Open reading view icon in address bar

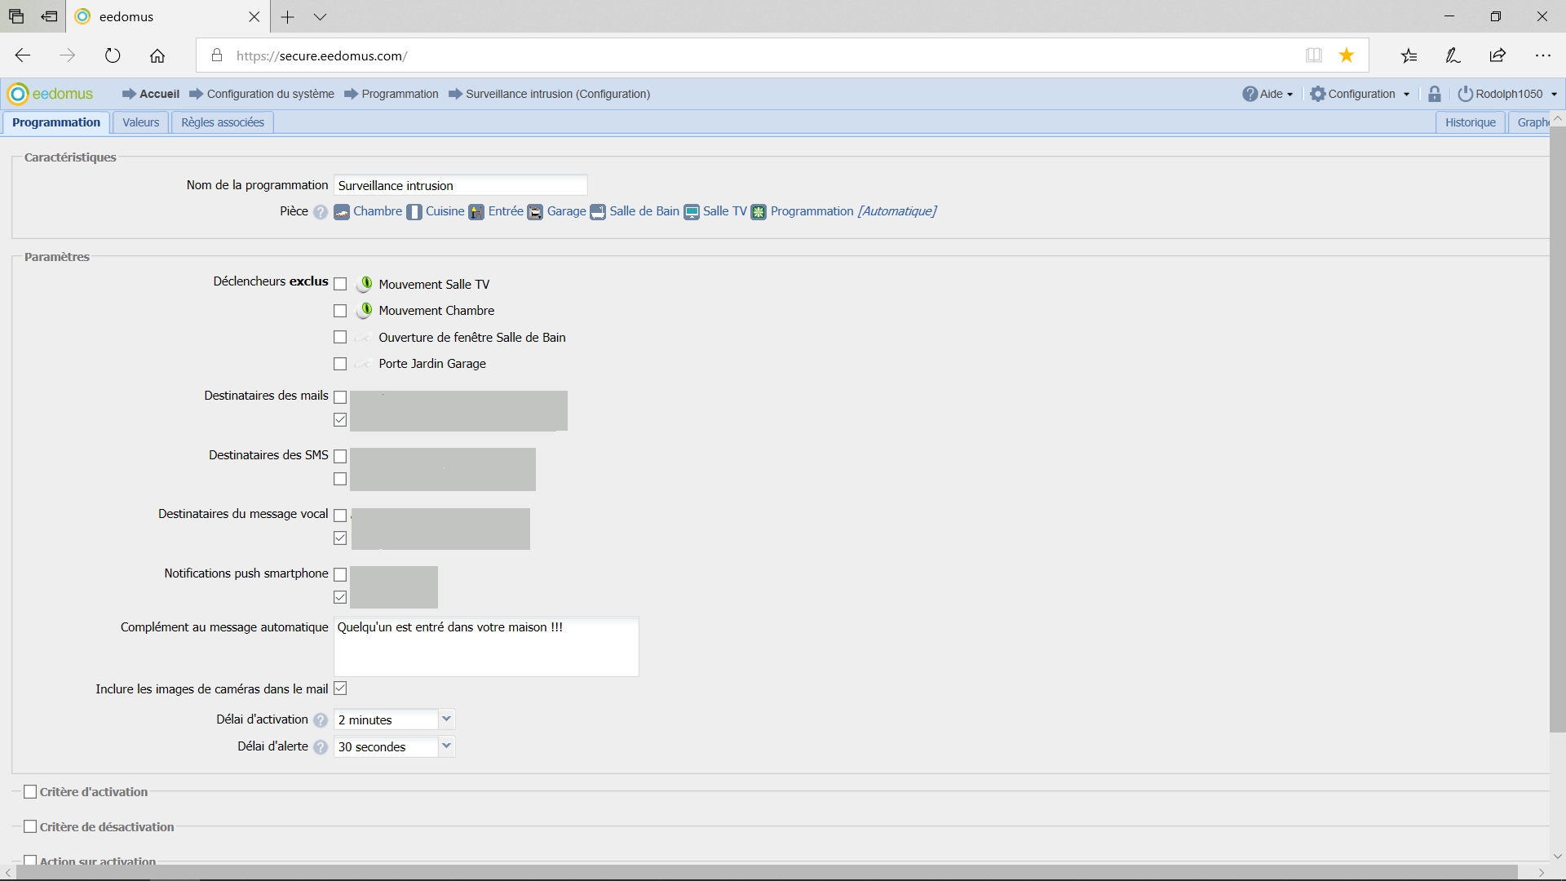tap(1314, 55)
